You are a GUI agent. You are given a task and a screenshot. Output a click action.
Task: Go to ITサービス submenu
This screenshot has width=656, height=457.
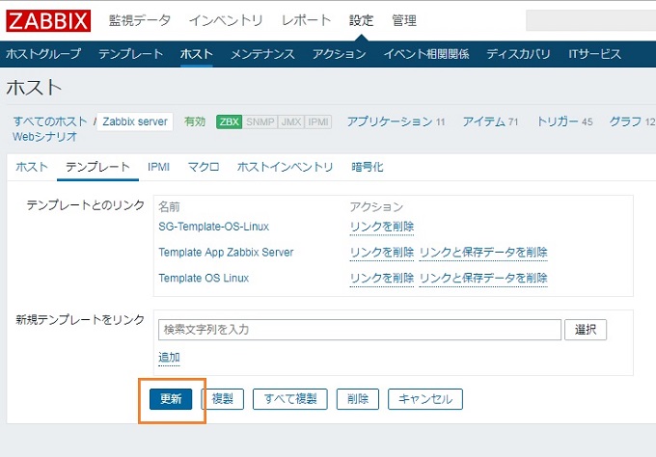[x=594, y=54]
